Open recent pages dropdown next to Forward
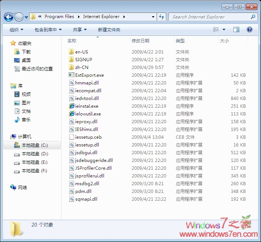This screenshot has width=261, height=242. [x=26, y=17]
